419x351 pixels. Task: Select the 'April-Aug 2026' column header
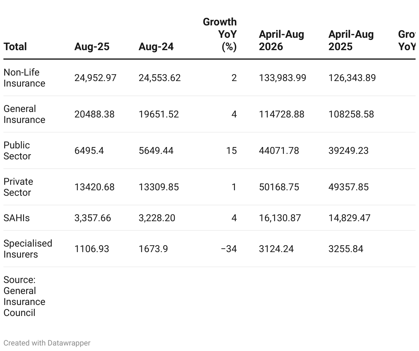click(x=281, y=41)
